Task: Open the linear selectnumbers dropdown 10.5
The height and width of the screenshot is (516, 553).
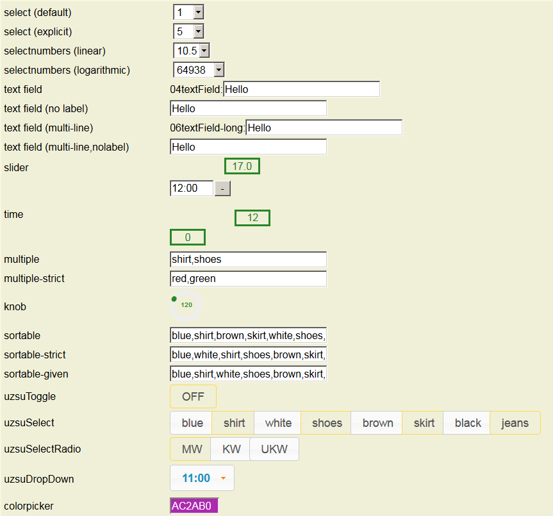Action: [191, 51]
